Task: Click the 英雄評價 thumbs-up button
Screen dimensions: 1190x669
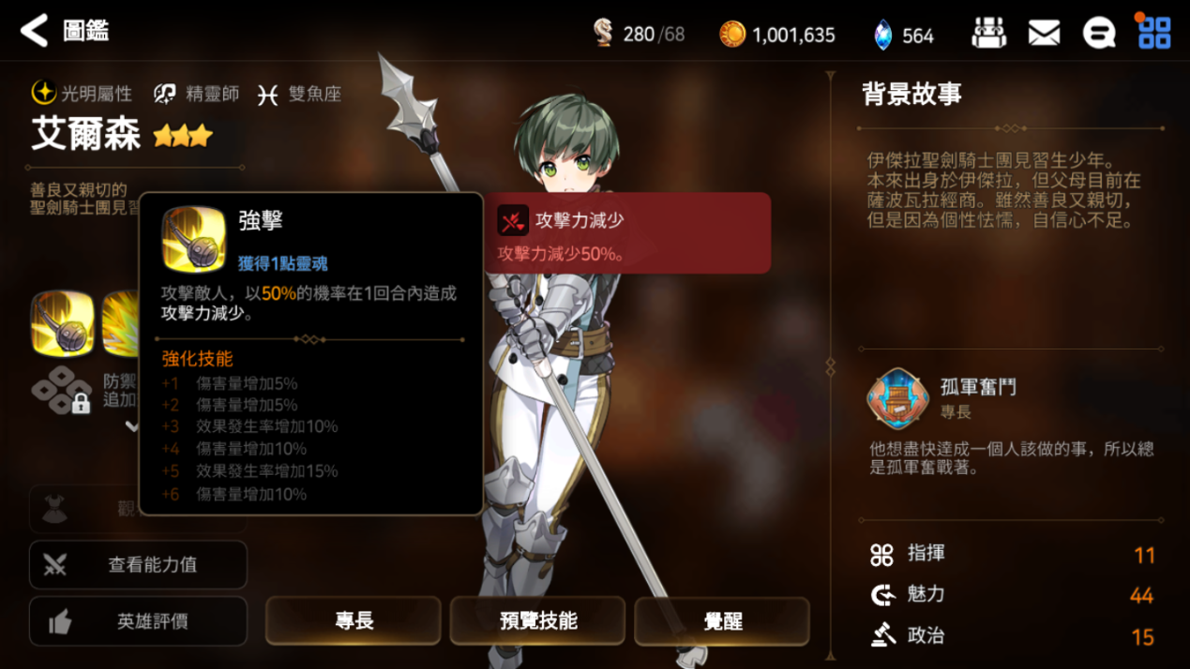Action: [x=138, y=621]
